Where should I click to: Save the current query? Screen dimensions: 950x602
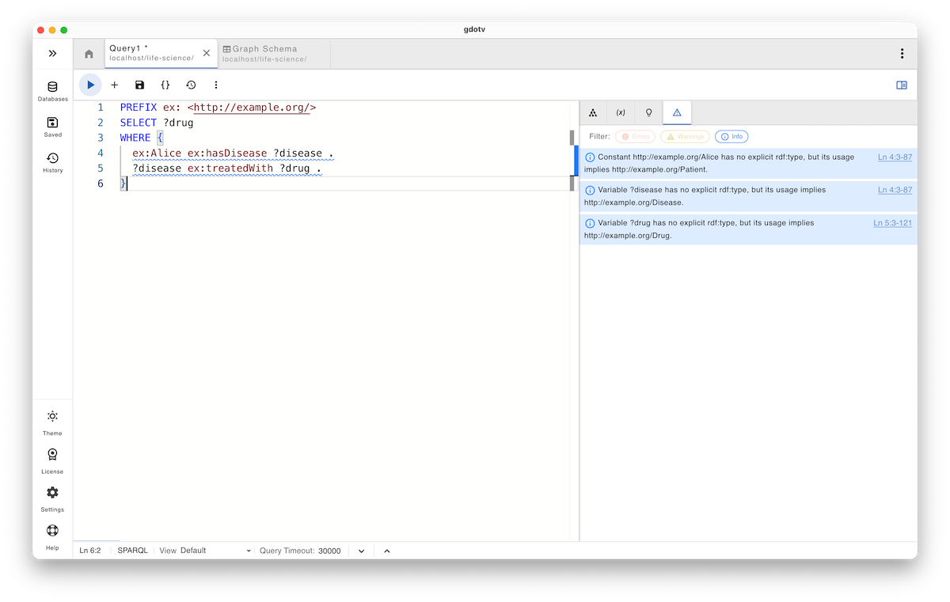click(139, 85)
